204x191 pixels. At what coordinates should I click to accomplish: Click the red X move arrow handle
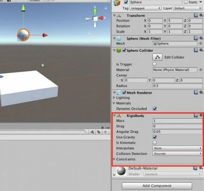[45, 35]
